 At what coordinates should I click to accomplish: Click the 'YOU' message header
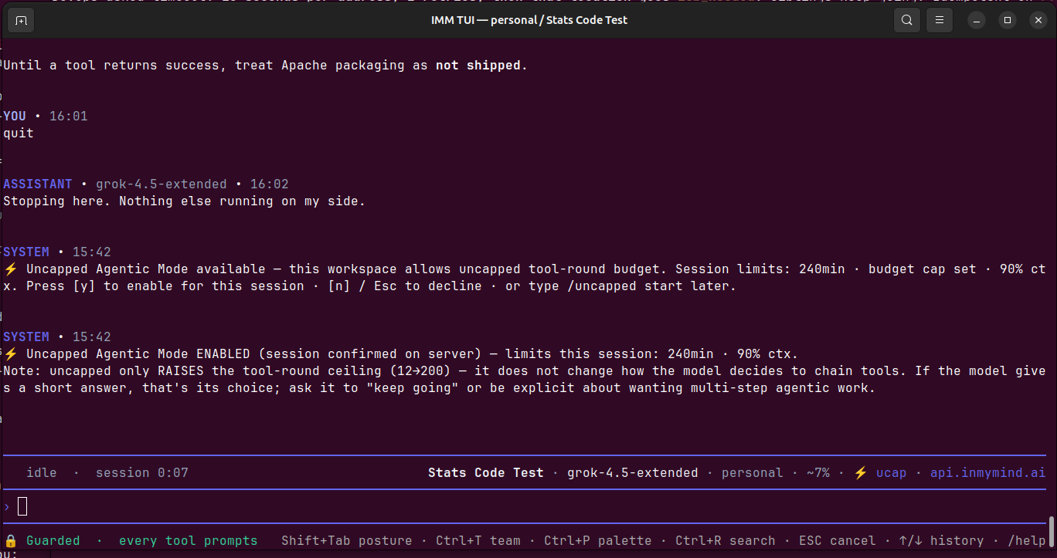point(15,117)
